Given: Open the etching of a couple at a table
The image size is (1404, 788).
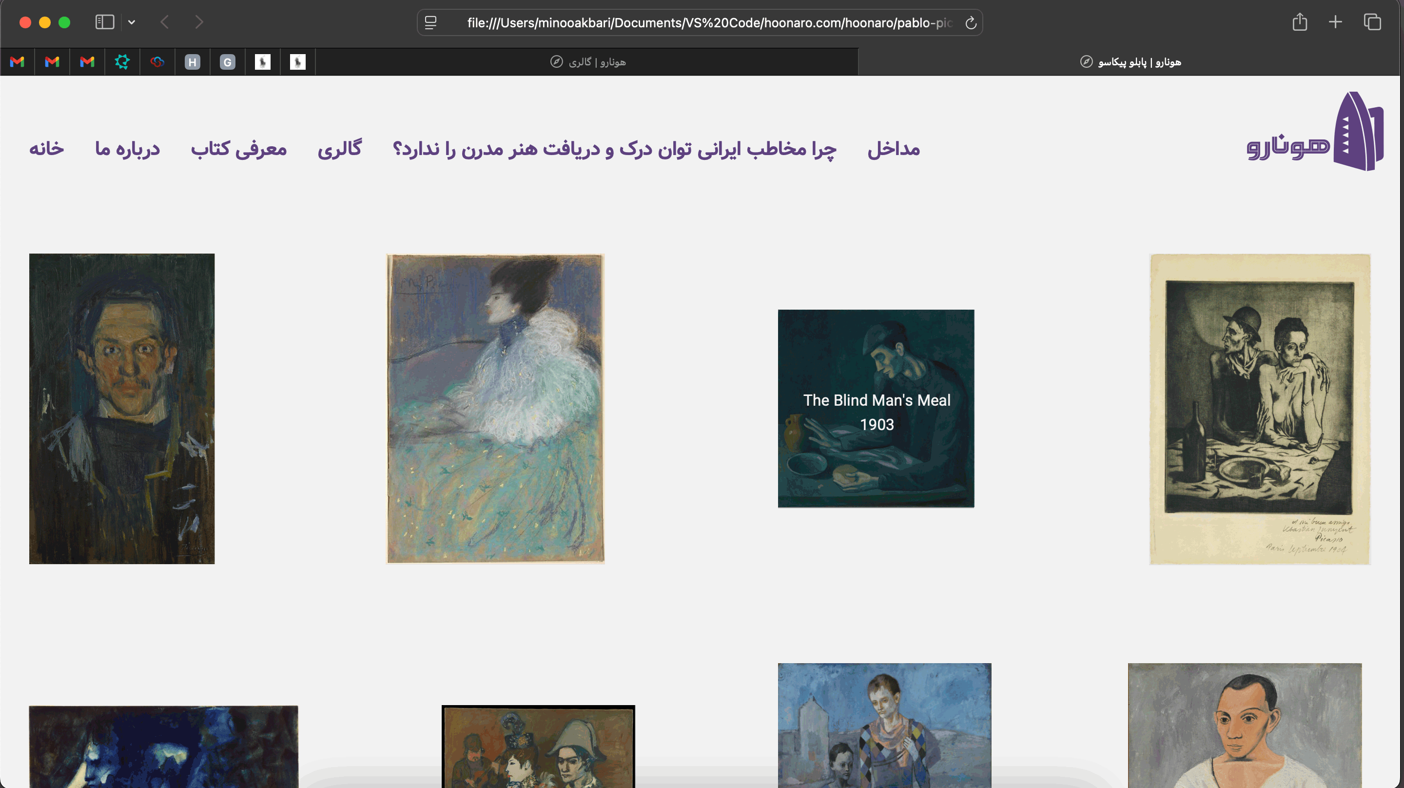Looking at the screenshot, I should pyautogui.click(x=1260, y=409).
